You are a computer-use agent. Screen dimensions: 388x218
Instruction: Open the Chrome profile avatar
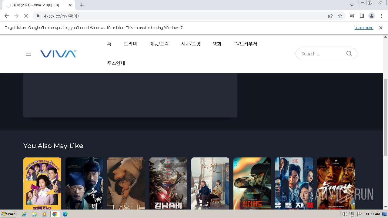(x=371, y=16)
